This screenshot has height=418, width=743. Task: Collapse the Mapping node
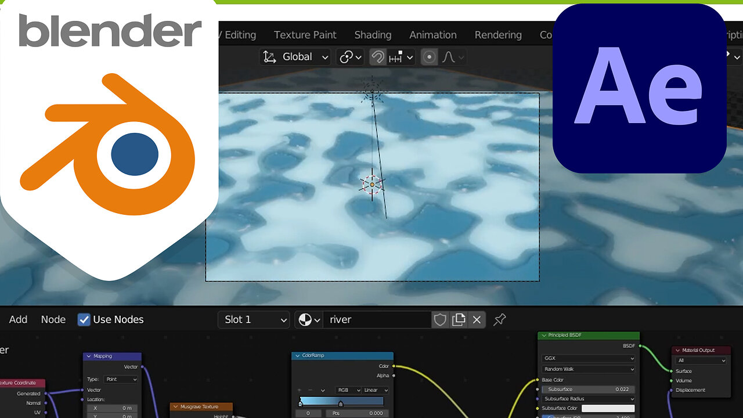(89, 356)
